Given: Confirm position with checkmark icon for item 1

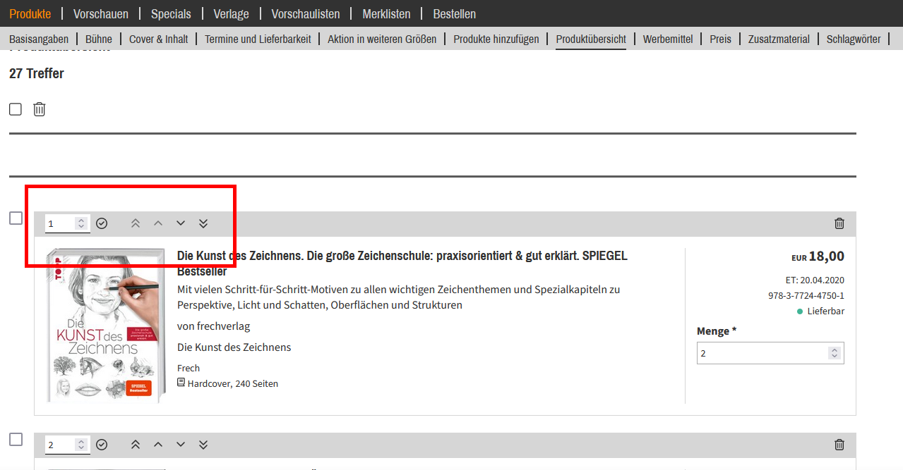Looking at the screenshot, I should coord(102,223).
